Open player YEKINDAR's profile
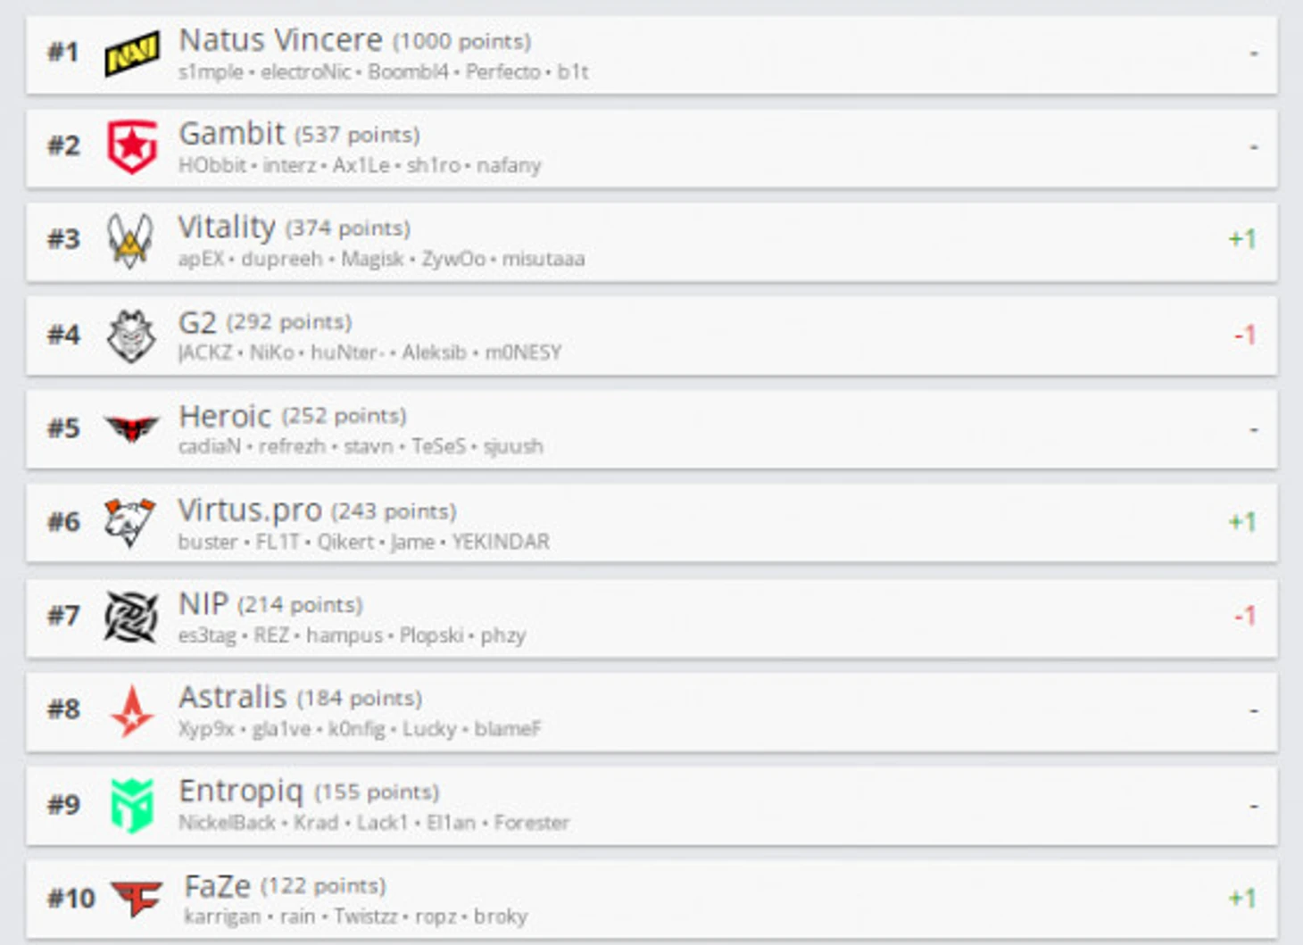 pos(501,542)
